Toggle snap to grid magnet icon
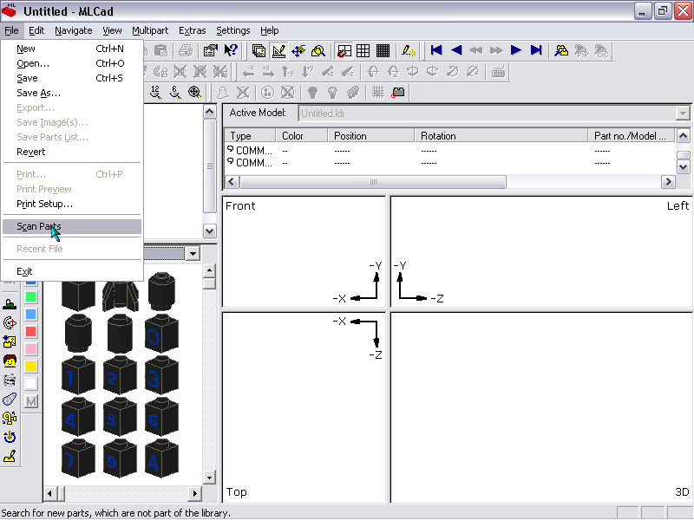Screen dimensions: 694x520 tap(344, 51)
